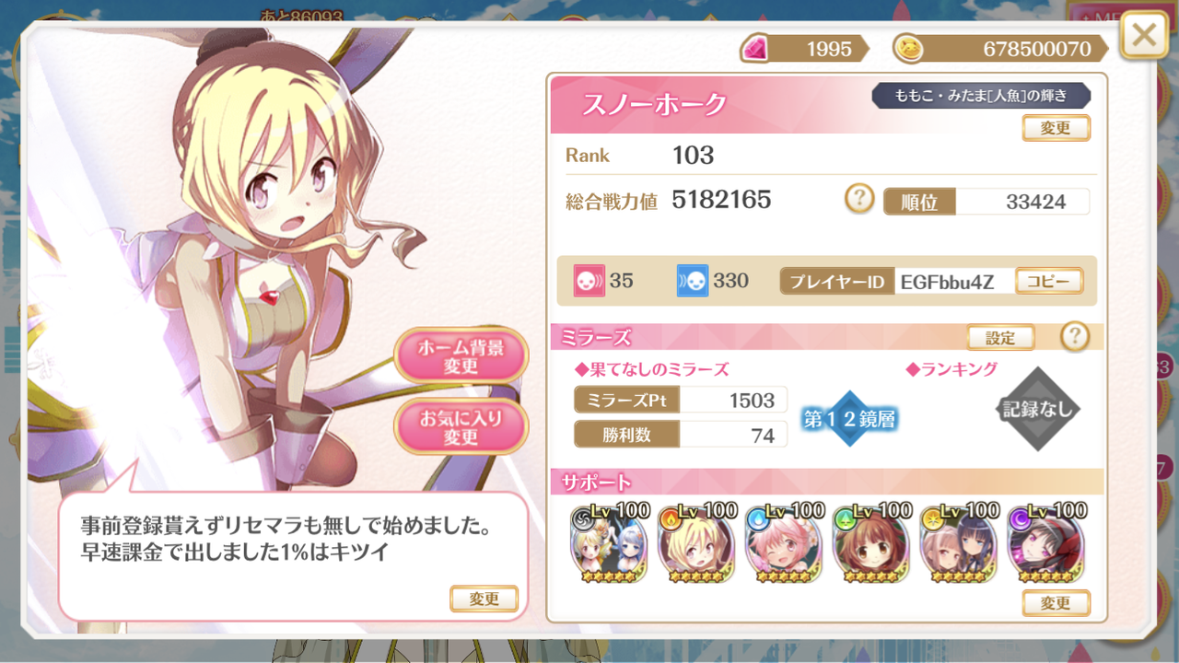Select the 記録なし ranking diamond
This screenshot has width=1179, height=663.
point(1037,410)
